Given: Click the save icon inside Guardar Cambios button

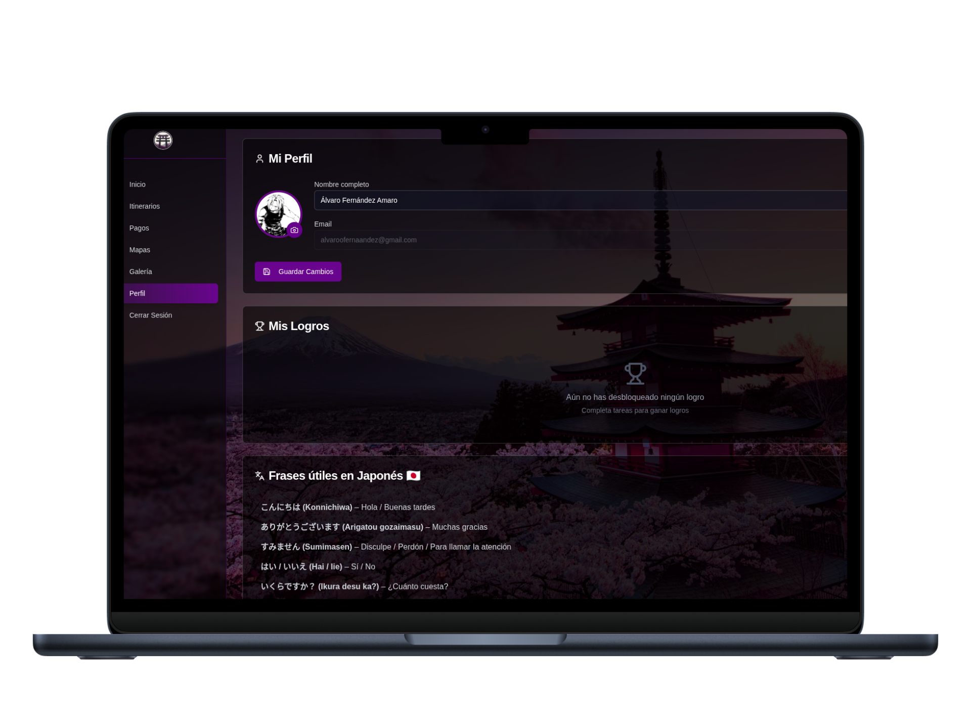Looking at the screenshot, I should click(267, 271).
